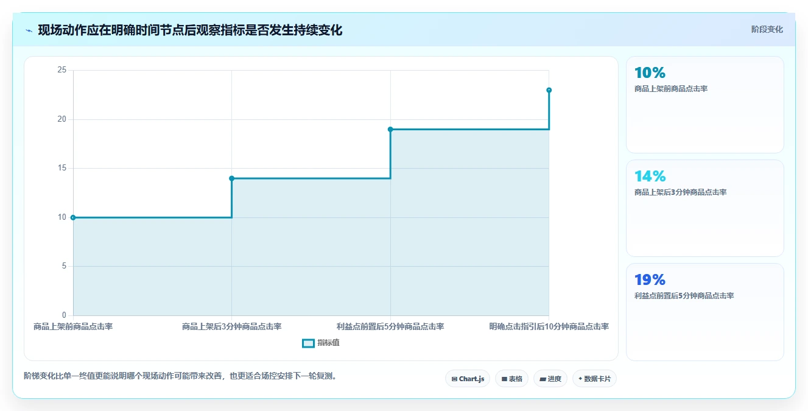
Task: Click the data point at value 14
Action: 231,178
